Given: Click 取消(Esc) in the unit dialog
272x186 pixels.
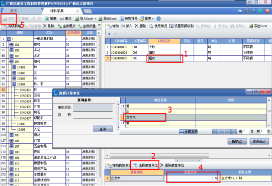Looking at the screenshot, I should click(x=259, y=142).
